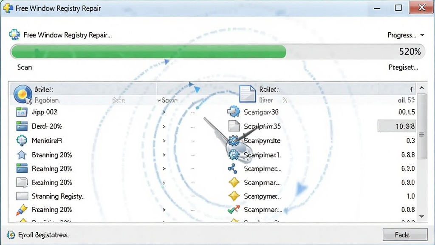
Task: Click the Scalpfim:35 document icon
Action: pos(234,126)
